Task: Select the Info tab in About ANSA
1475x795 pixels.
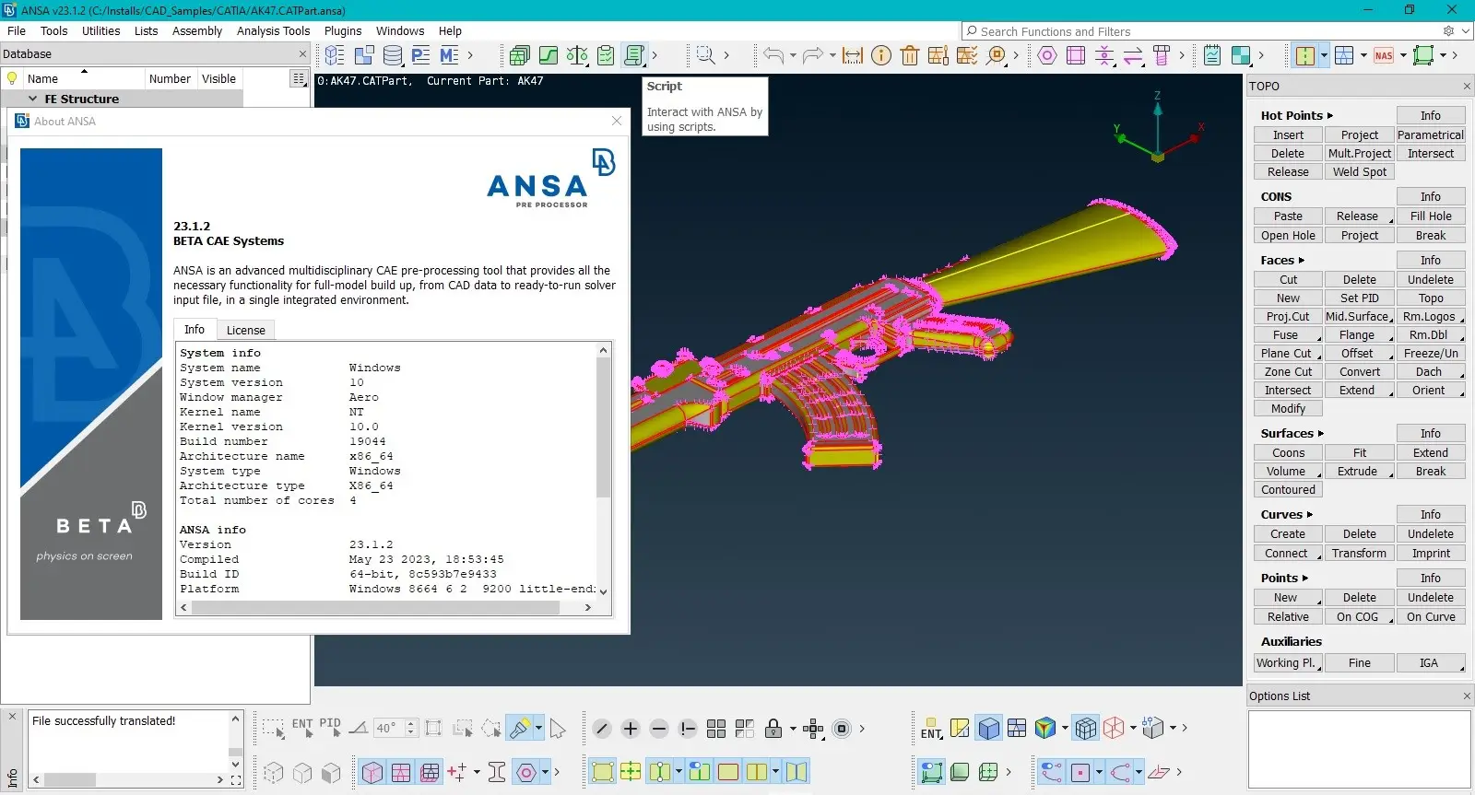Action: [x=195, y=330]
